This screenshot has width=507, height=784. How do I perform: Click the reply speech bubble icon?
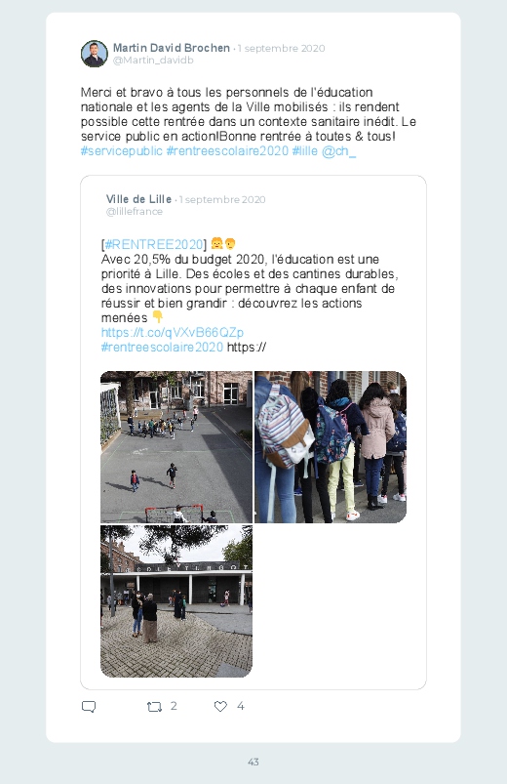pyautogui.click(x=89, y=707)
